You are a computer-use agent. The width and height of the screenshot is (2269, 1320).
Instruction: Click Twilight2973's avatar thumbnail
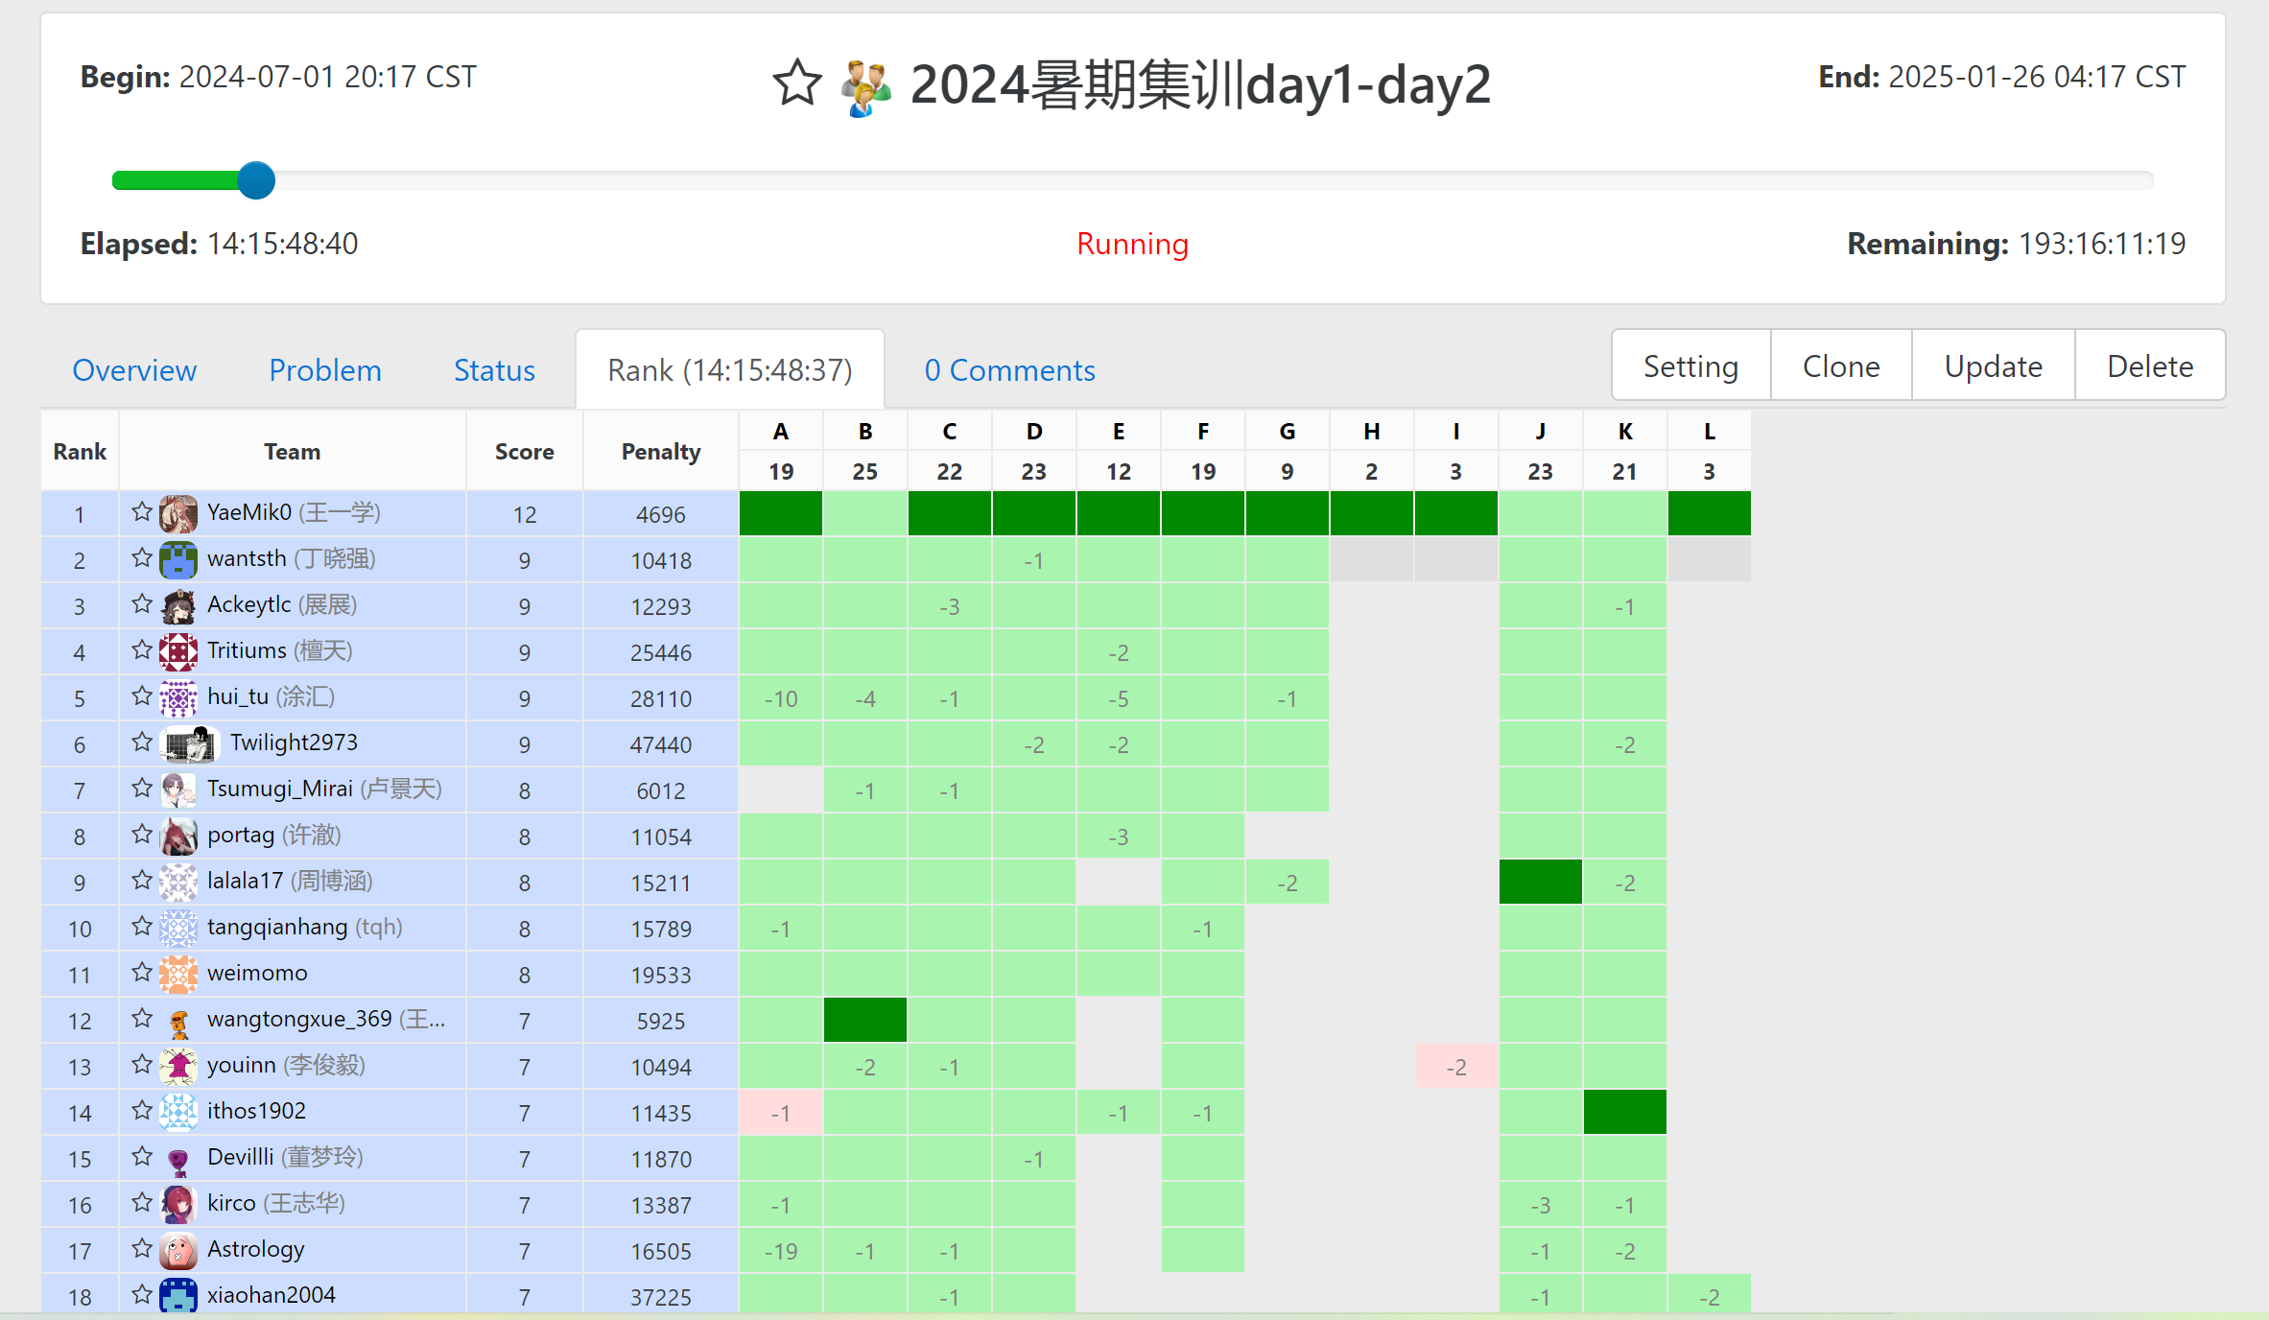189,743
